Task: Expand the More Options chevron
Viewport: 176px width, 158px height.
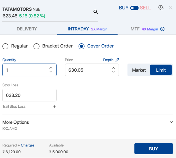Action: (171, 122)
